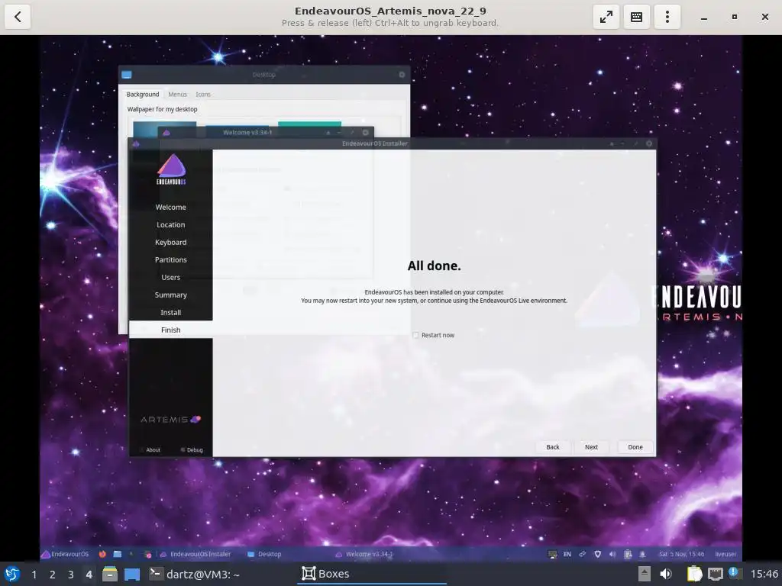This screenshot has width=782, height=586.
Task: Select the Welcome step in installer sidebar
Action: (170, 208)
